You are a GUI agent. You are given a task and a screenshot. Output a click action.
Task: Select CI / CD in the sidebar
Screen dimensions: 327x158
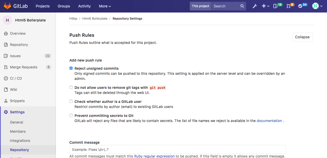tap(16, 78)
